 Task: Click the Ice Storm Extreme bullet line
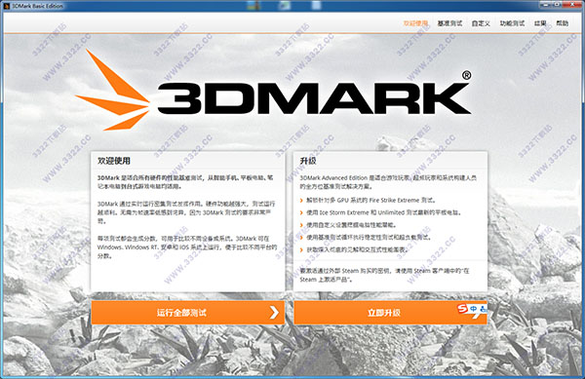(x=381, y=212)
